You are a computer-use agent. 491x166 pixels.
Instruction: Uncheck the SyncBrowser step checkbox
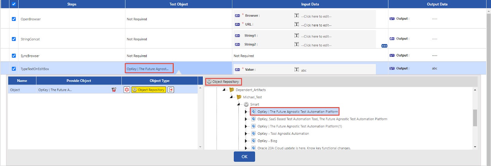pos(14,56)
